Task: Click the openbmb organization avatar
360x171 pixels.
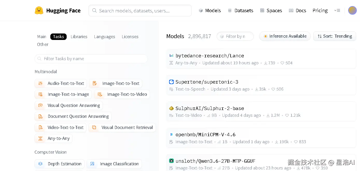Action: 171,134
